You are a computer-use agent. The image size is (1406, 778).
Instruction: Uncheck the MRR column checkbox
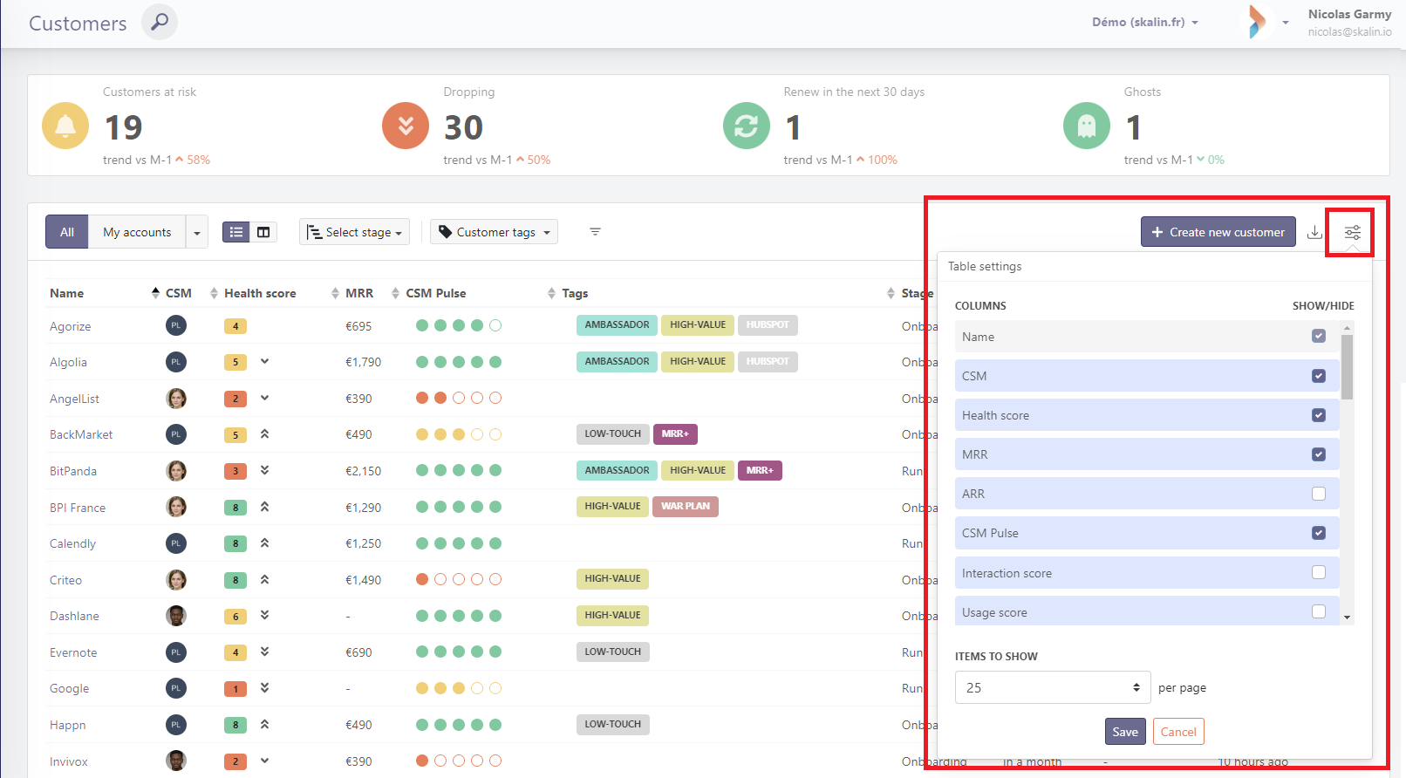tap(1319, 454)
